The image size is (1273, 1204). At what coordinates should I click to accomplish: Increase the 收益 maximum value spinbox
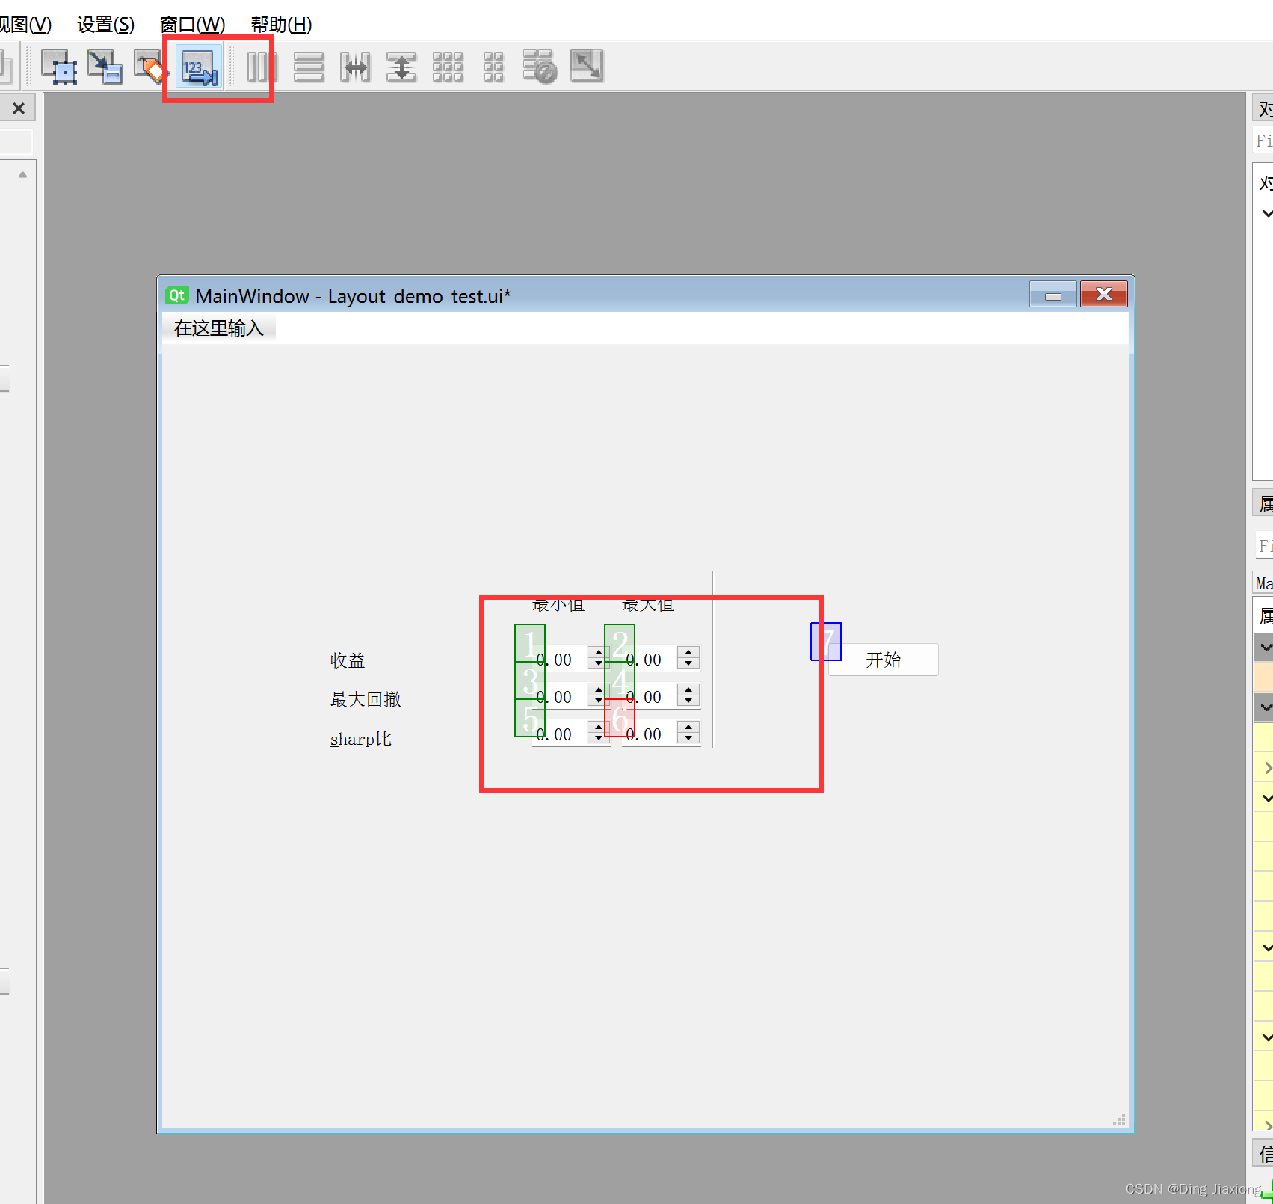(x=688, y=652)
